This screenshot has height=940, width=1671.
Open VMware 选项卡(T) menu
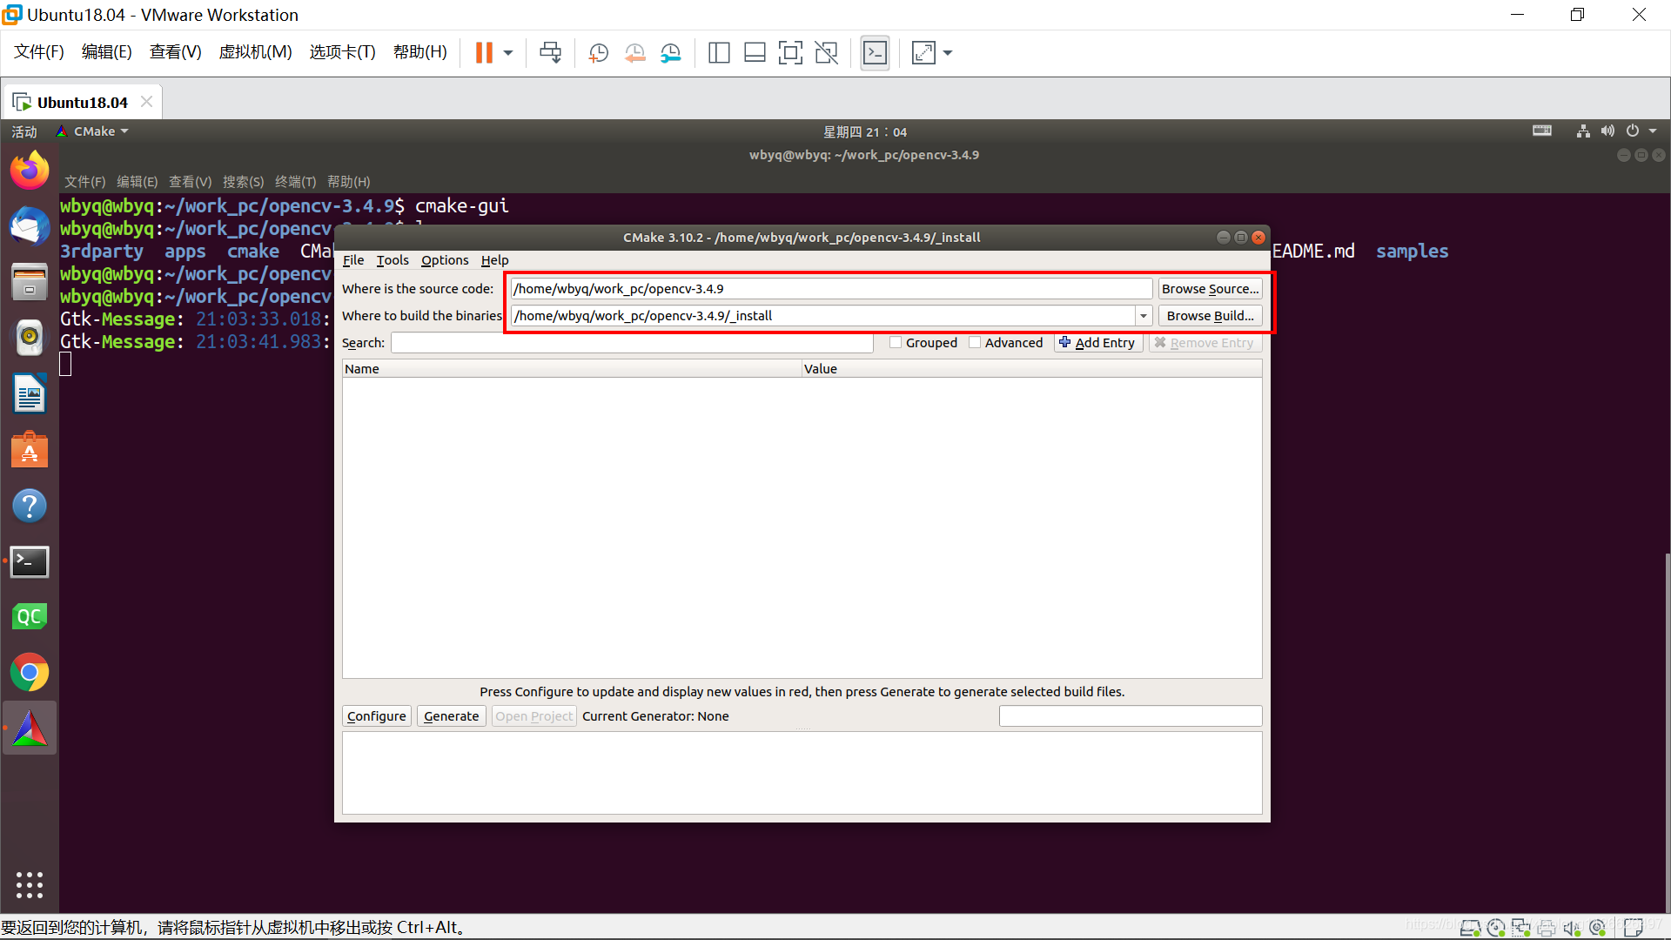click(x=342, y=52)
